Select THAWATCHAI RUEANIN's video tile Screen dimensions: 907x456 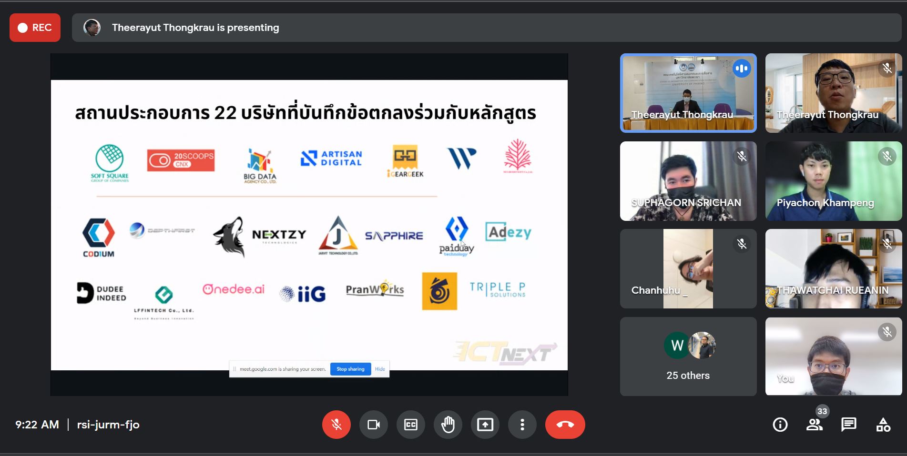[x=833, y=268]
